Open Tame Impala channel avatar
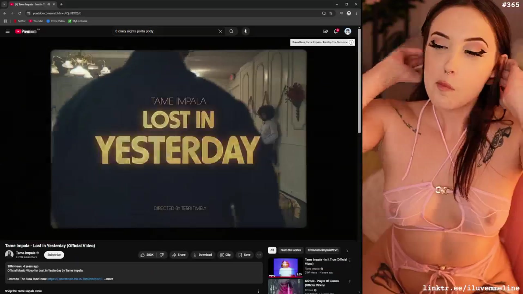The image size is (523, 294). (9, 255)
